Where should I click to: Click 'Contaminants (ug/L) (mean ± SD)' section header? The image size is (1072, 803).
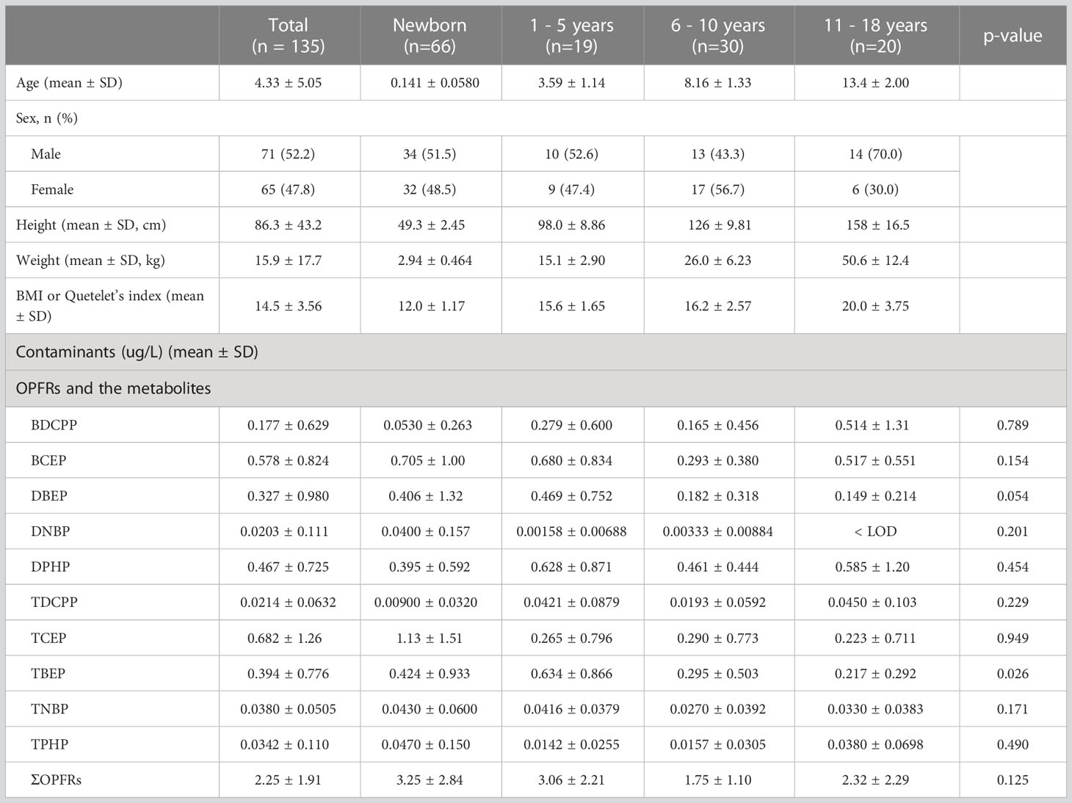[x=137, y=352]
